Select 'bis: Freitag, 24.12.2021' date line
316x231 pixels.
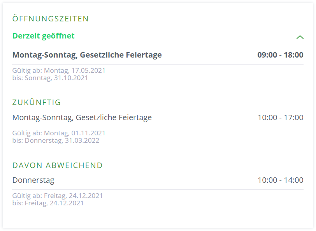coord(48,203)
